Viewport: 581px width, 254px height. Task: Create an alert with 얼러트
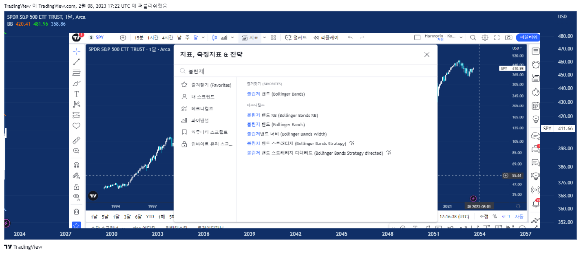point(296,37)
